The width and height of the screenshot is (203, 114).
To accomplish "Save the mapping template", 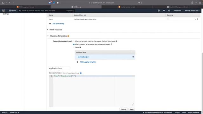I will [132, 109].
